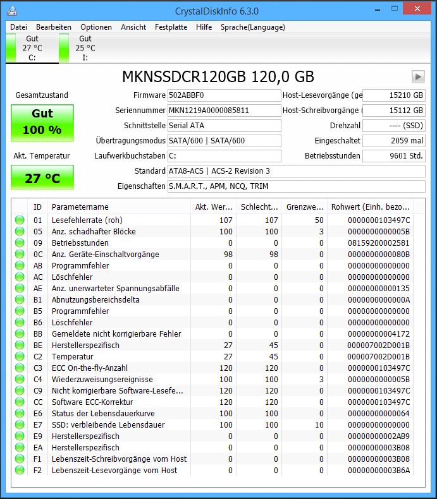Click status dot for B6 Löschfehler
This screenshot has height=499, width=437.
[x=20, y=322]
